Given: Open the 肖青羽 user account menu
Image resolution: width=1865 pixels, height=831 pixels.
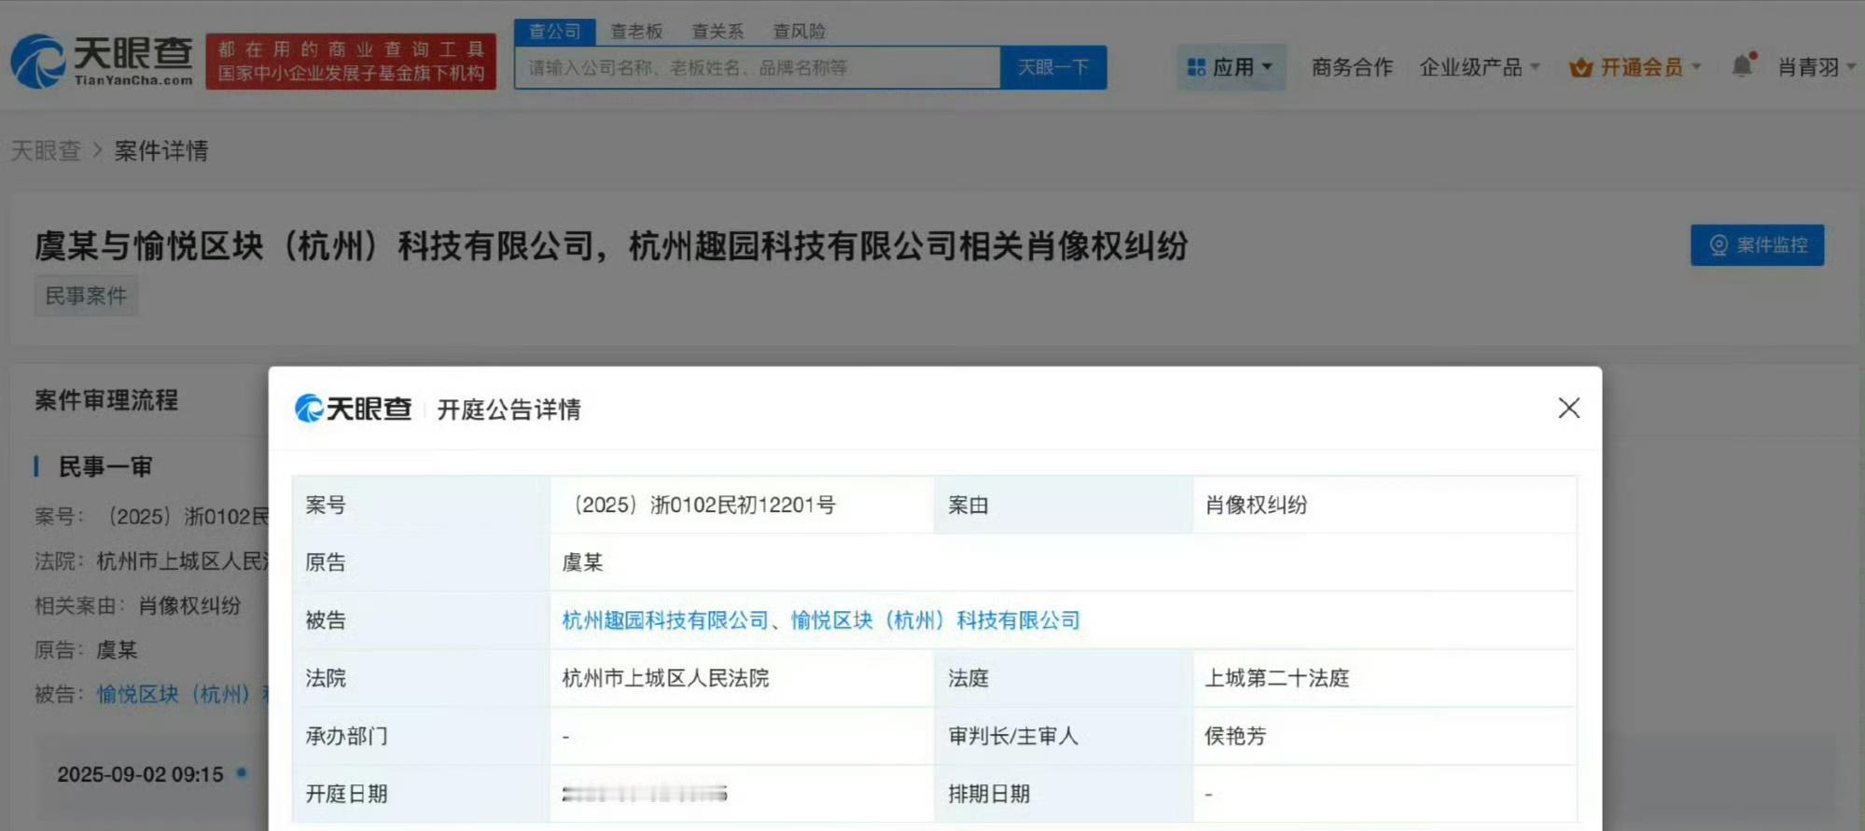Looking at the screenshot, I should [x=1816, y=67].
